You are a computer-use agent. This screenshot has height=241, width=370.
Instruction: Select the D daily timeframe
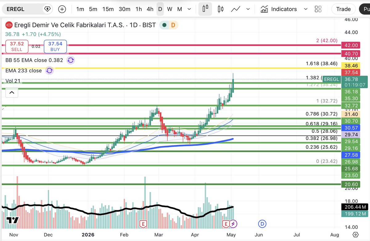(160, 9)
